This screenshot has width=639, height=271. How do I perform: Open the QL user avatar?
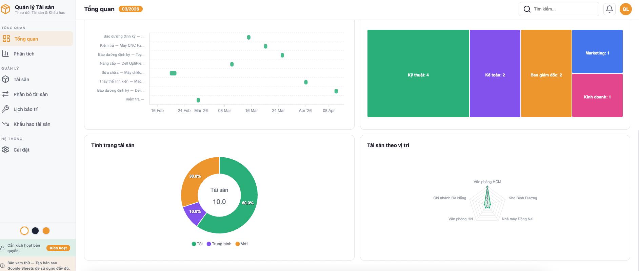(x=625, y=9)
